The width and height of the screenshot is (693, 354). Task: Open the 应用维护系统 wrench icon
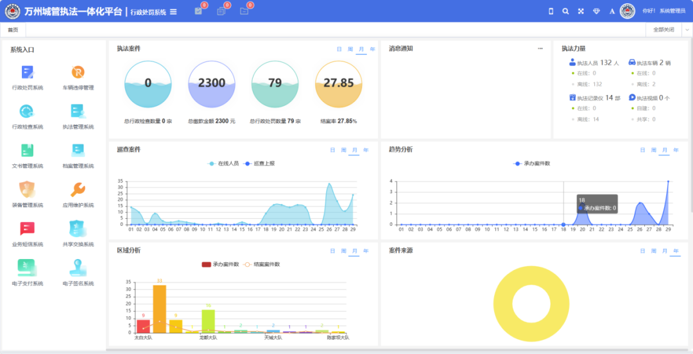pyautogui.click(x=78, y=190)
